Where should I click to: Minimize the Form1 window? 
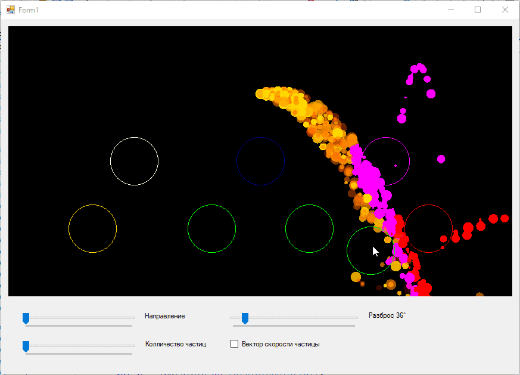pos(451,10)
